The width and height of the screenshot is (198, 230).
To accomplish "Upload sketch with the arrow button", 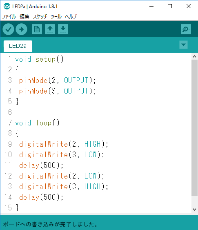I will (21, 29).
